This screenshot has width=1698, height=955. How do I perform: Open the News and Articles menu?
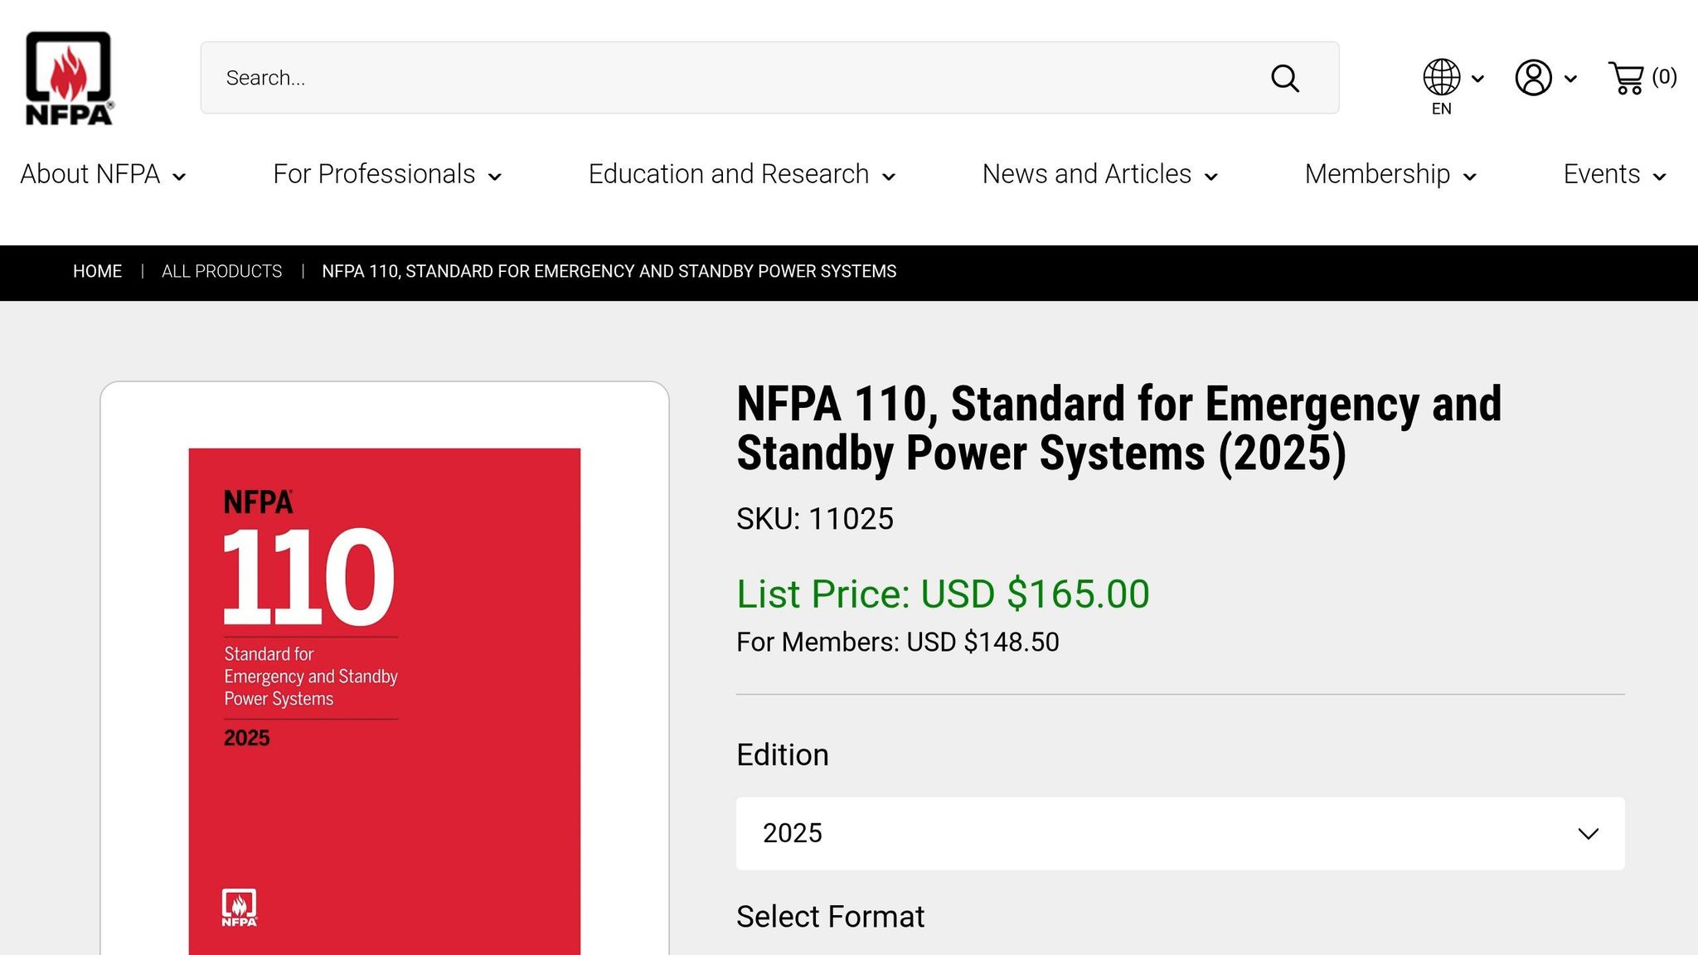[1100, 175]
